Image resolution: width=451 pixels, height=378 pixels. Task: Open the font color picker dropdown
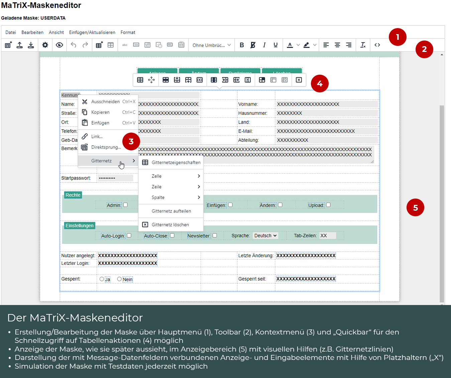pyautogui.click(x=298, y=45)
